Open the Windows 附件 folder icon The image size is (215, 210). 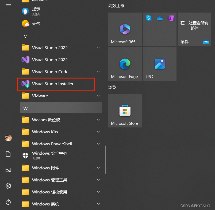coord(25,168)
